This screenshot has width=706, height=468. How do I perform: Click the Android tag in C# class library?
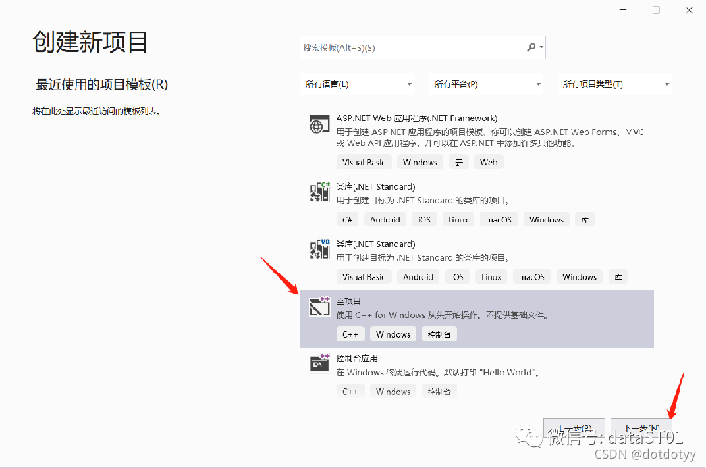pyautogui.click(x=385, y=220)
